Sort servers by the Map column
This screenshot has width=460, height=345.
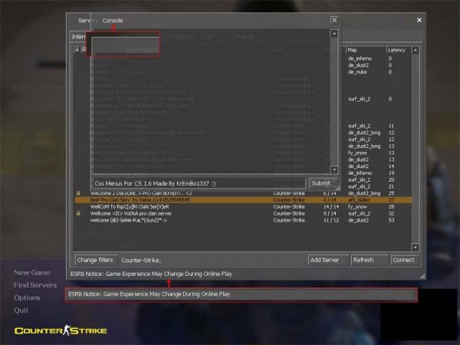(366, 50)
